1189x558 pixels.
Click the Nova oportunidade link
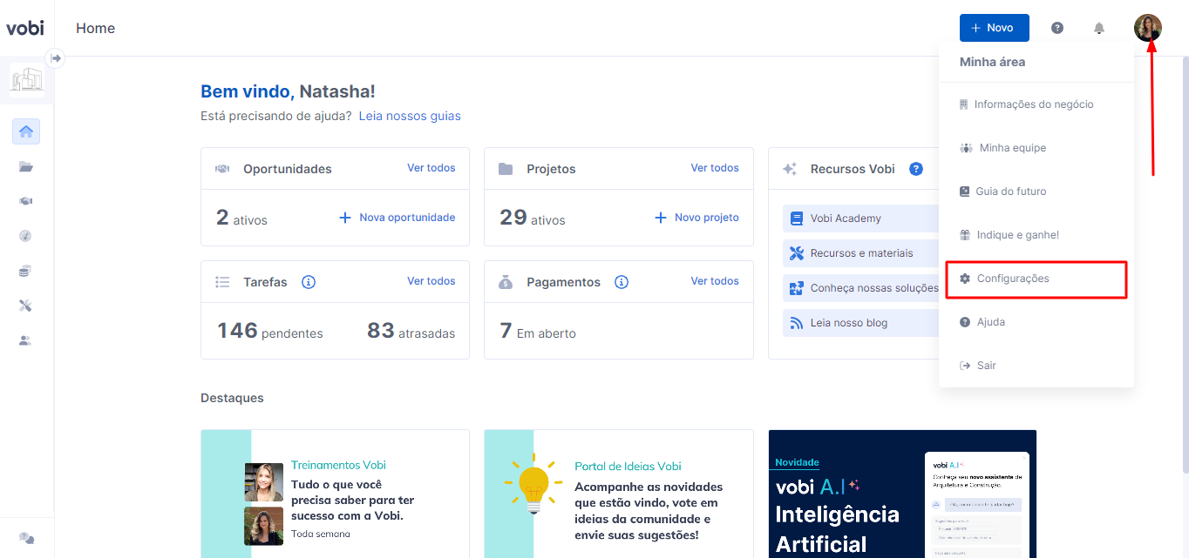(x=397, y=218)
